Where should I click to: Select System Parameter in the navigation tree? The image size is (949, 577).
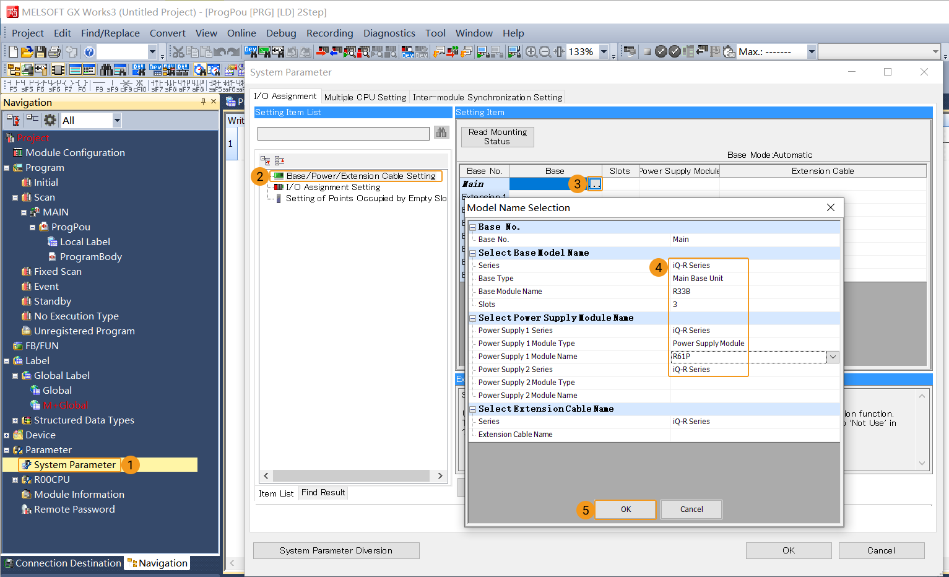[74, 465]
